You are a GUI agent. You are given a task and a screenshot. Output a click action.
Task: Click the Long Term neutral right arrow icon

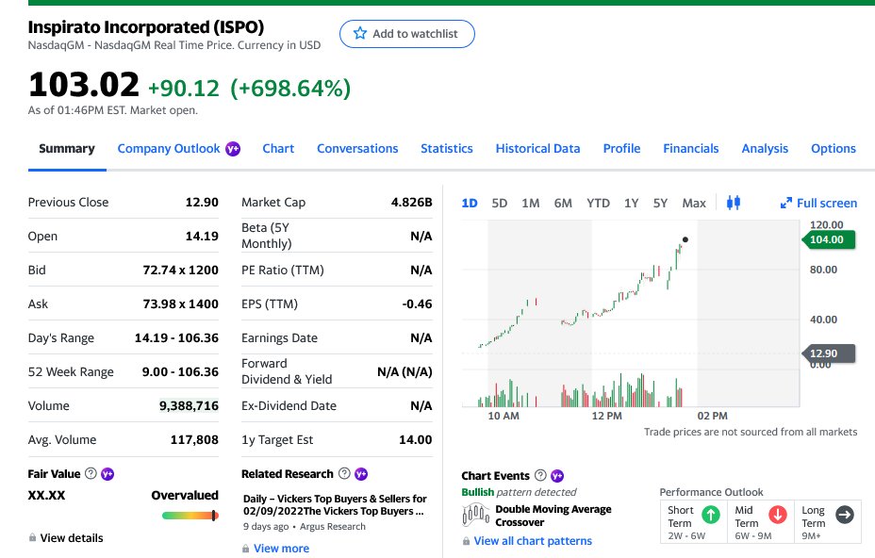coord(844,515)
